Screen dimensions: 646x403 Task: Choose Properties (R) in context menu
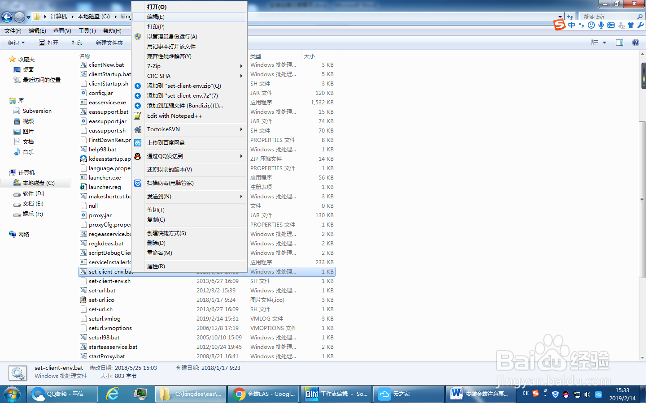189,266
